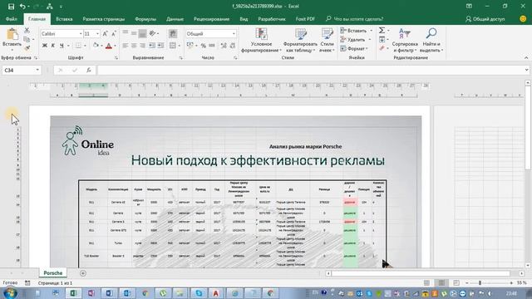Click the Что вы хотите сделать search box
532x299 pixels.
click(355, 19)
